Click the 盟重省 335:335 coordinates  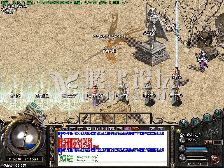pos(14,165)
